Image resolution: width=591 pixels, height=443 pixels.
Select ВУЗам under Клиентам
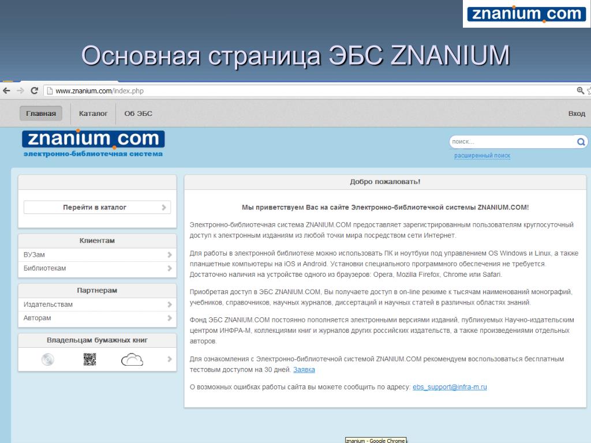97,254
